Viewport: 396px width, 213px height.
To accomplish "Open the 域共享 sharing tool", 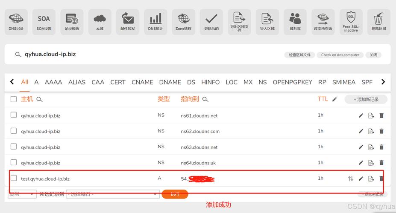I will (295, 22).
